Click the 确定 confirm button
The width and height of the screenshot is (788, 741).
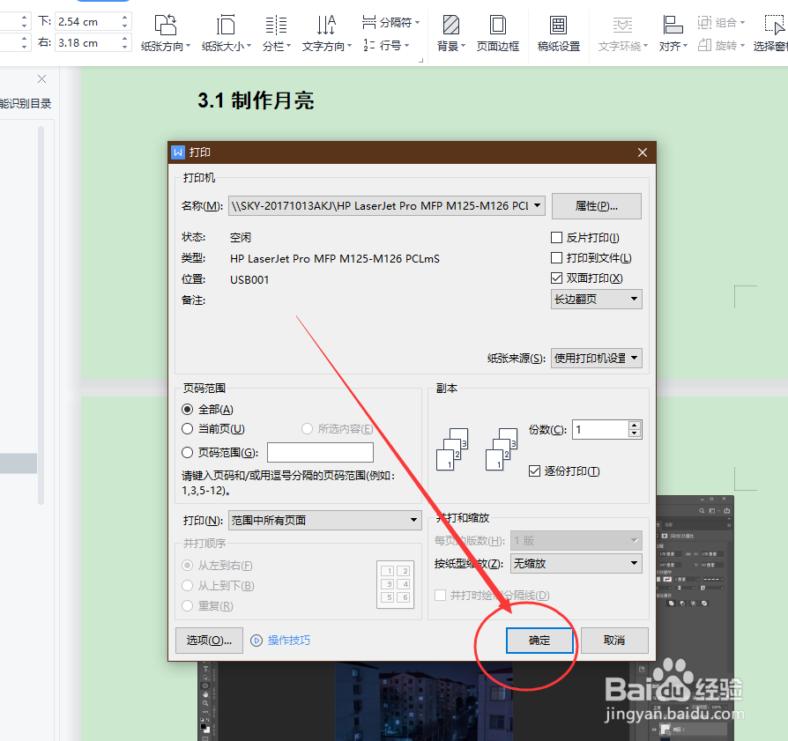(539, 641)
